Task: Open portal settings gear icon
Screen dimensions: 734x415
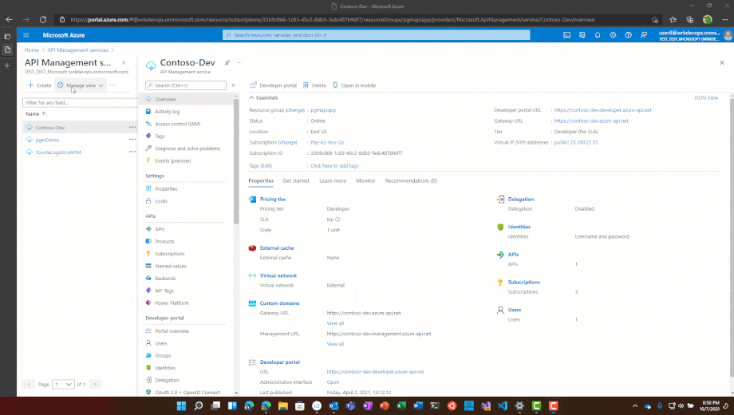Action: tap(613, 35)
